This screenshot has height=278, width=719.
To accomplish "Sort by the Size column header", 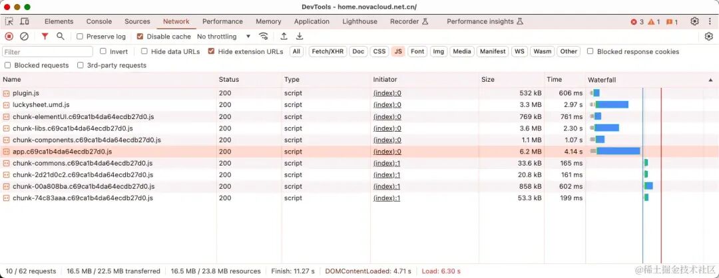I will [511, 80].
